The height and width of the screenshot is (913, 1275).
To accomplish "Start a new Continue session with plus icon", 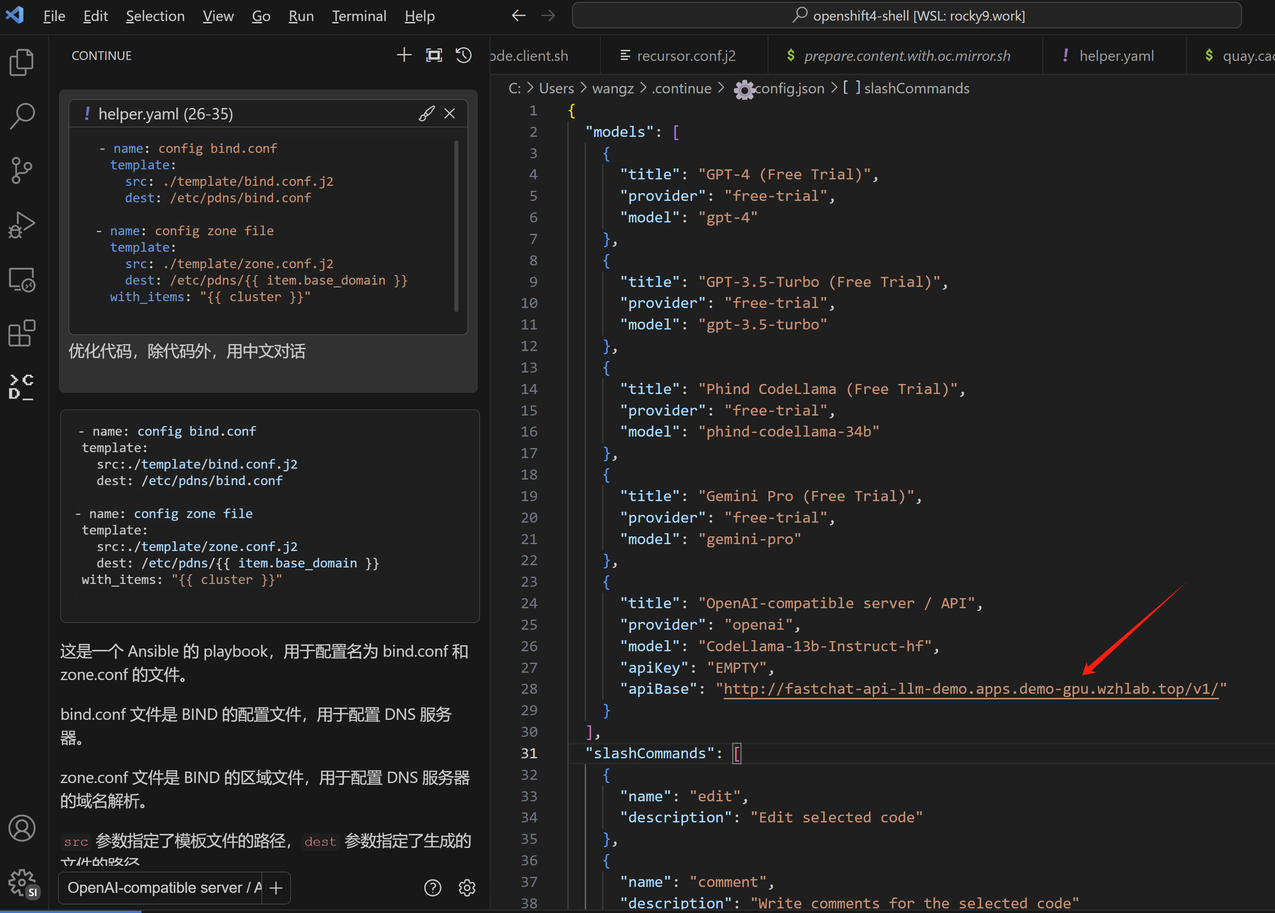I will (403, 55).
